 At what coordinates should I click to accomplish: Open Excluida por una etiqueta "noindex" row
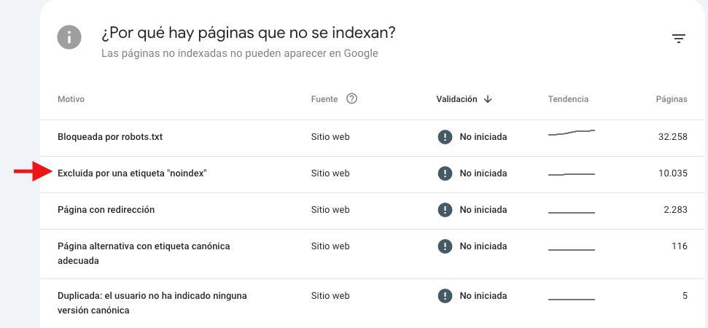click(372, 175)
